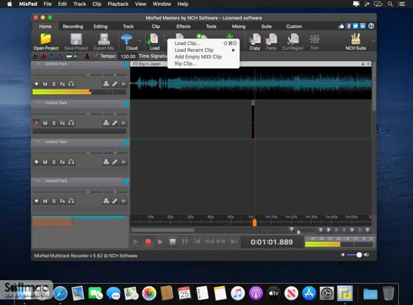The width and height of the screenshot is (413, 305).
Task: Collapse the second Untitled Track triangle
Action: point(38,103)
